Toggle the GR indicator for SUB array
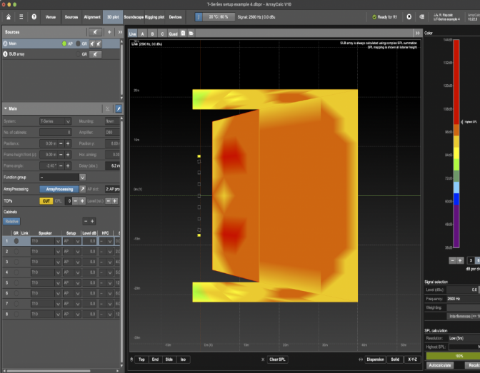The height and width of the screenshot is (373, 480). 79,54
